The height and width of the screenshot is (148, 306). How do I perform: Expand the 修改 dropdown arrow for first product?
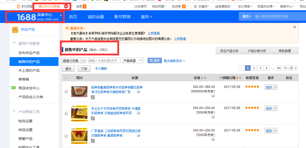pos(275,87)
